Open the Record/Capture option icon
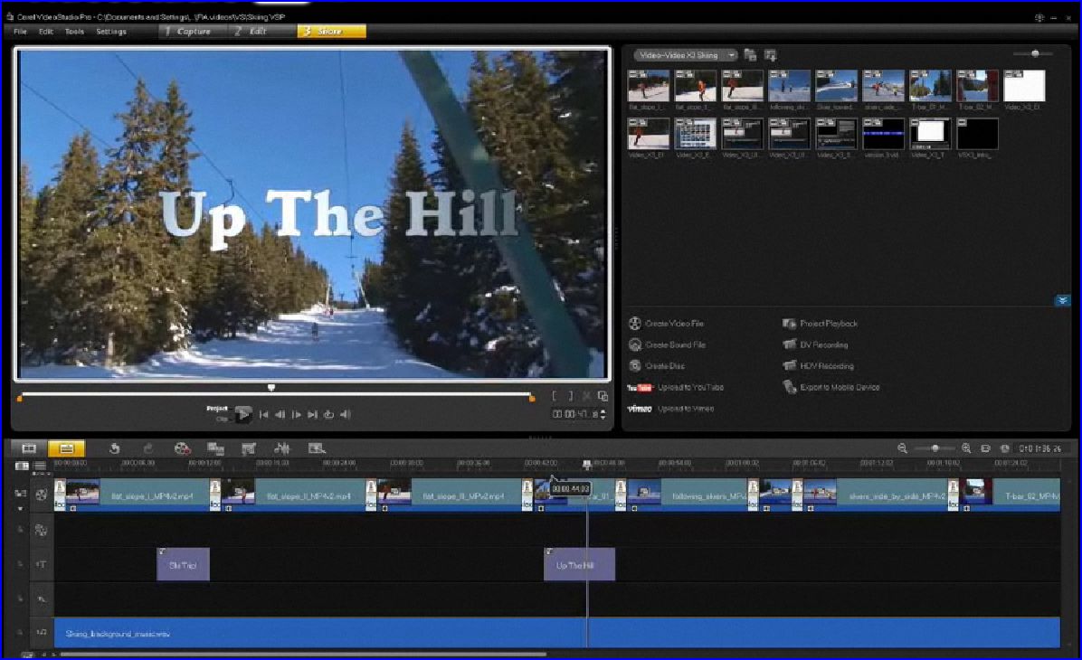This screenshot has width=1082, height=660. pyautogui.click(x=182, y=449)
